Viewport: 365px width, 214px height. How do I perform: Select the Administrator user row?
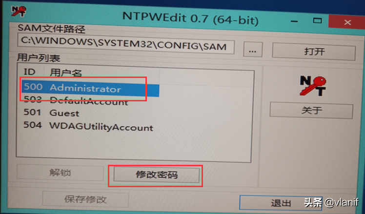coord(90,89)
